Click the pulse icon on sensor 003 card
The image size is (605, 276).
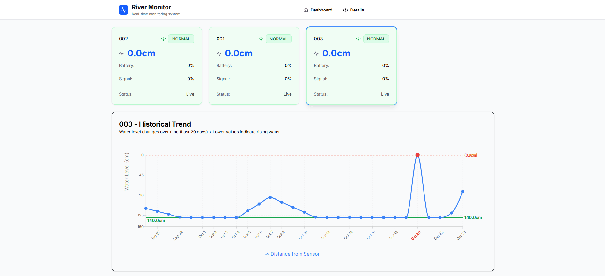pos(316,53)
